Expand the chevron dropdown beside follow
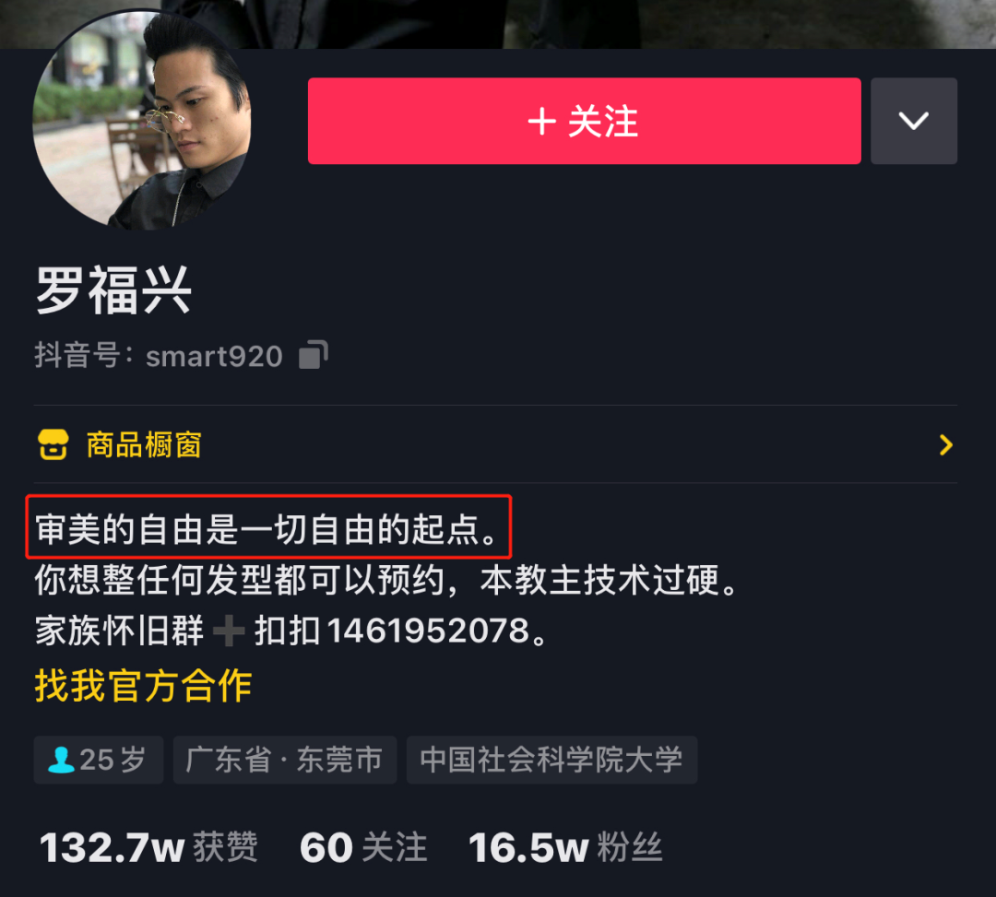Image resolution: width=996 pixels, height=897 pixels. (913, 122)
